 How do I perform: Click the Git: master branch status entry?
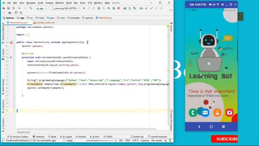[157, 141]
